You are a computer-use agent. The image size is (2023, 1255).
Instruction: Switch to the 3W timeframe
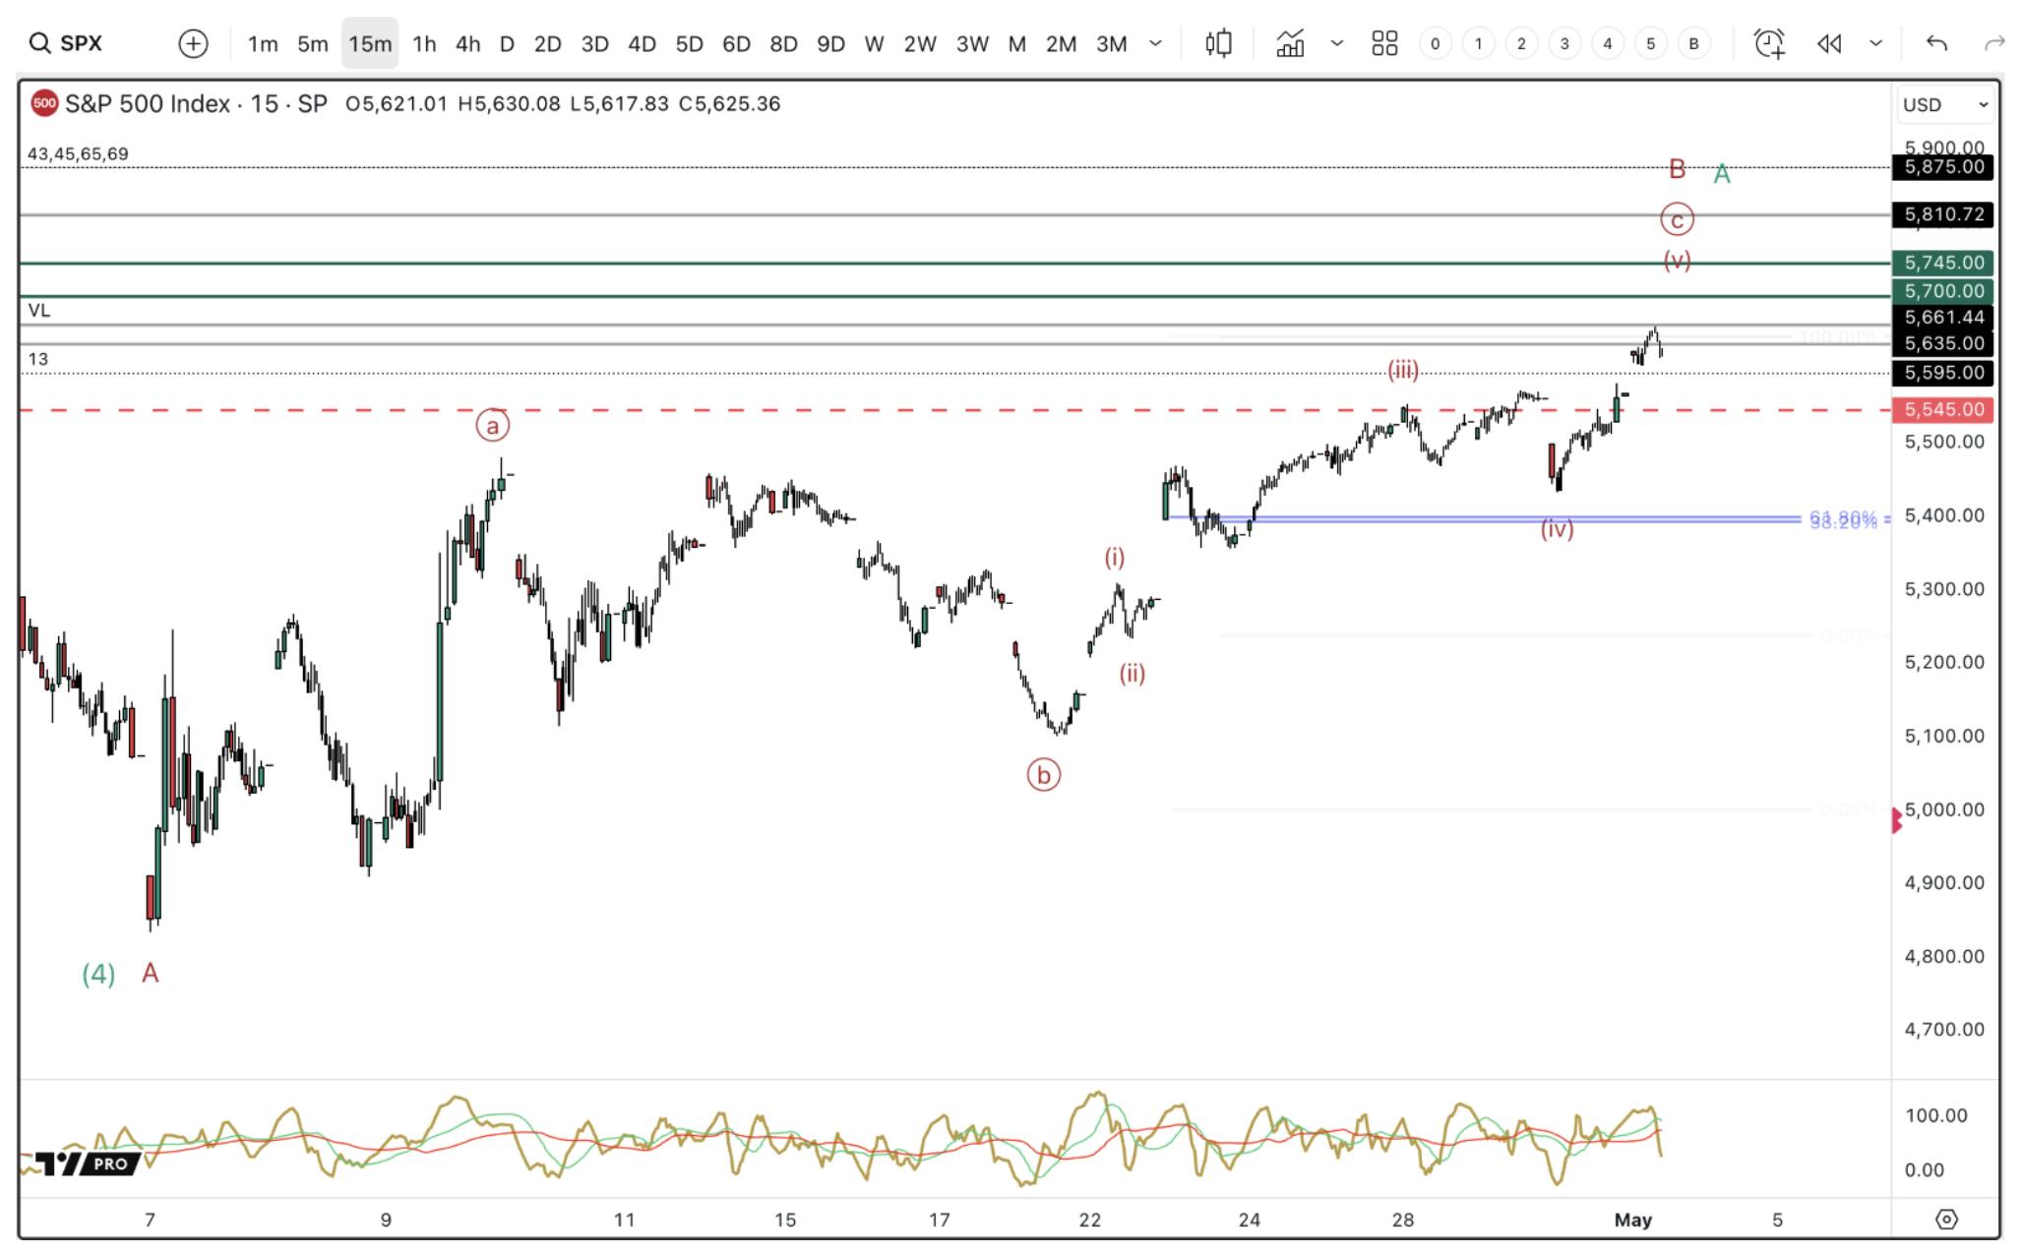(972, 43)
